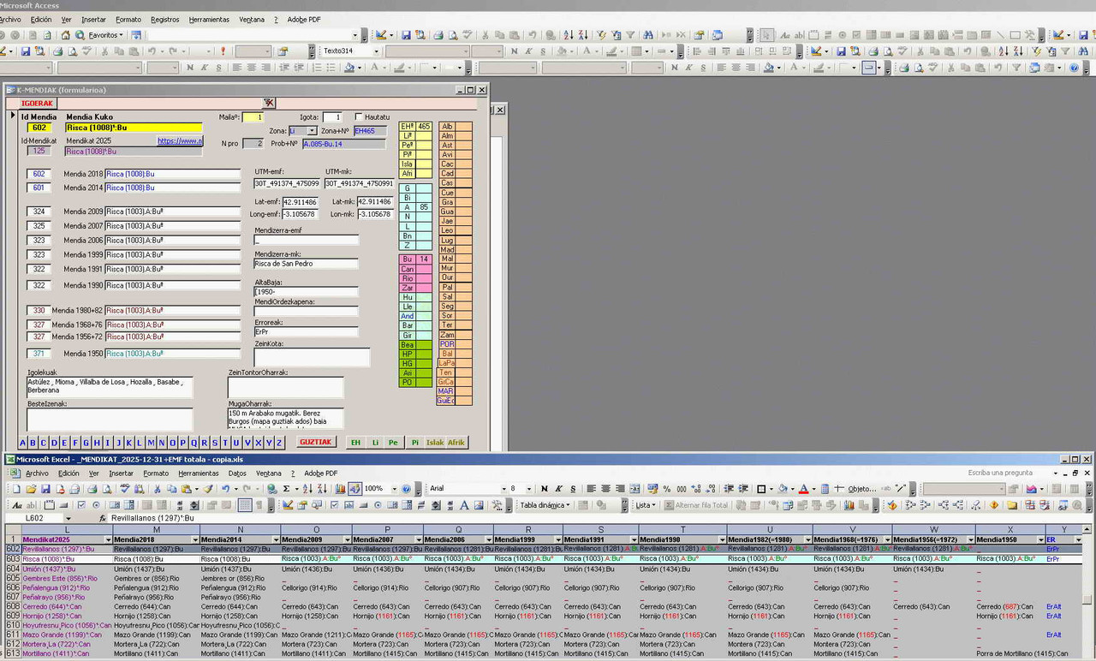Click the EH filter button at form bottom
Screen dimensions: 1096x661
(x=355, y=443)
